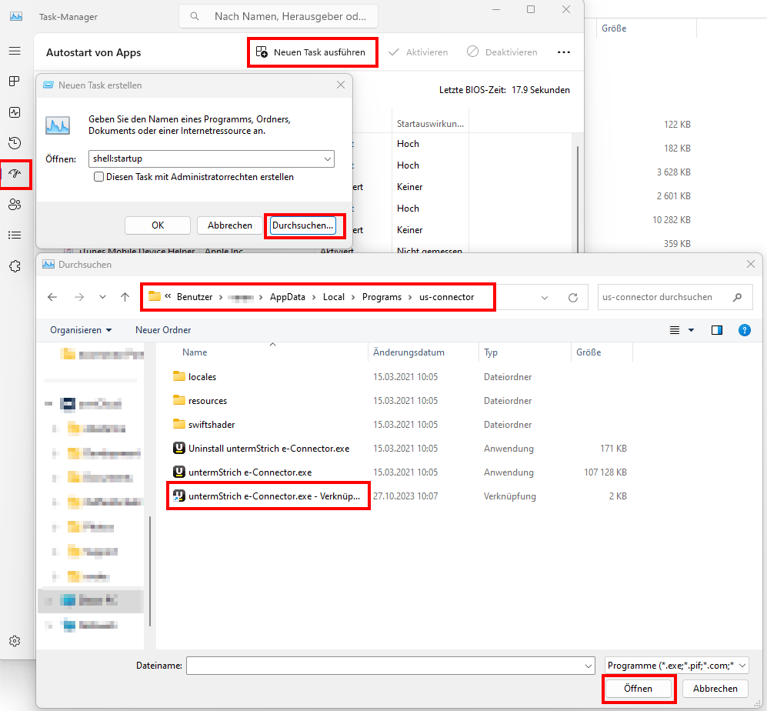Expand the Öffnen combo box dropdown
The image size is (767, 711).
pyautogui.click(x=328, y=159)
